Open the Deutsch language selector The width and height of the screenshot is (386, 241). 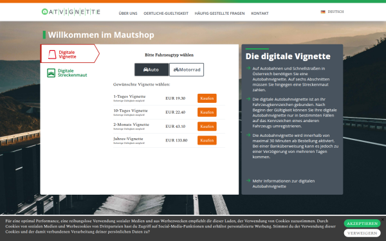(333, 12)
